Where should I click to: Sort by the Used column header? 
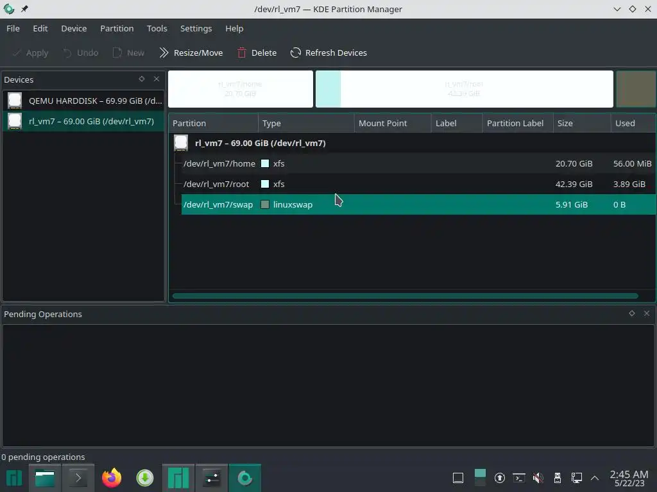coord(633,123)
